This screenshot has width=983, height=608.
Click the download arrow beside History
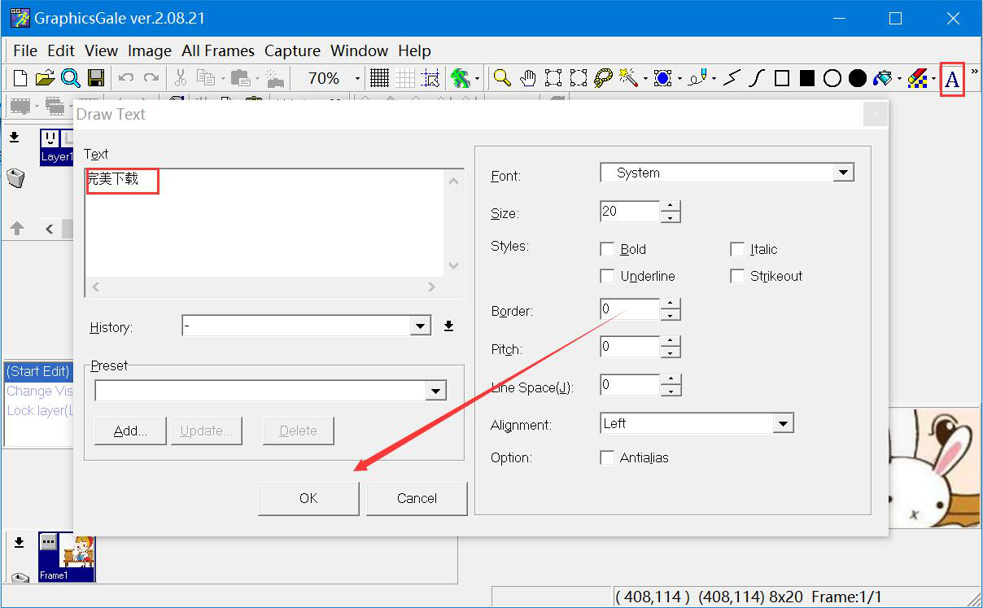[448, 326]
